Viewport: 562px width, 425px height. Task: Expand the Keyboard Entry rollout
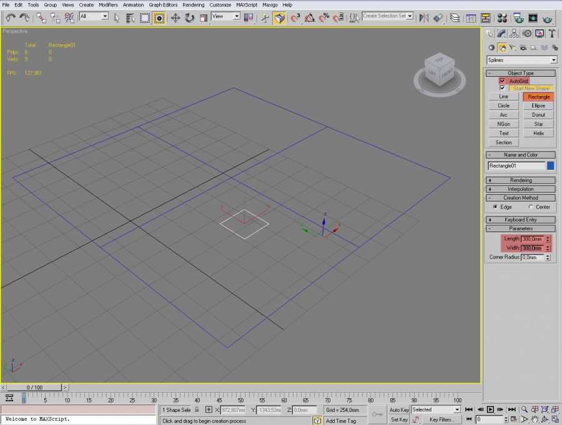[520, 220]
